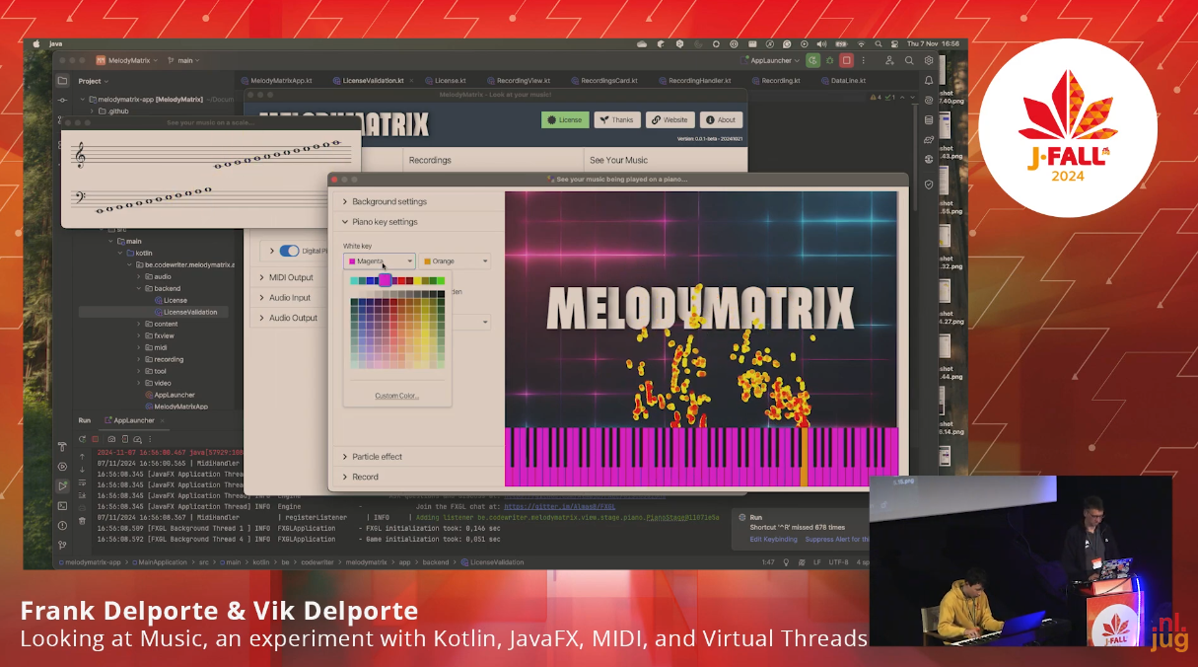Screen dimensions: 1198x667
Task: Click the Custom Color... link
Action: coord(396,396)
